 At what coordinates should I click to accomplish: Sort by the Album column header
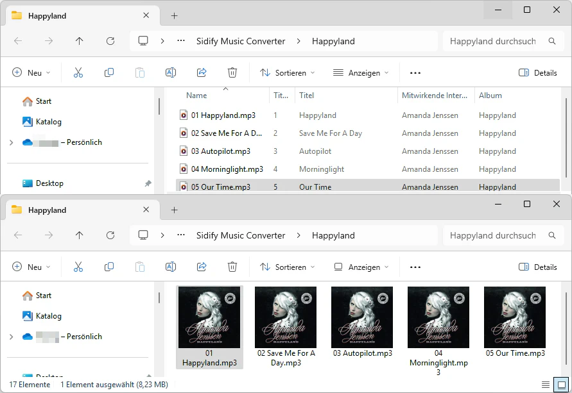(490, 95)
